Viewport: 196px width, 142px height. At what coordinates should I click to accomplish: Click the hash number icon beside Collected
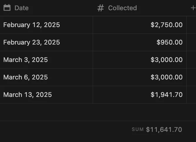(x=101, y=8)
